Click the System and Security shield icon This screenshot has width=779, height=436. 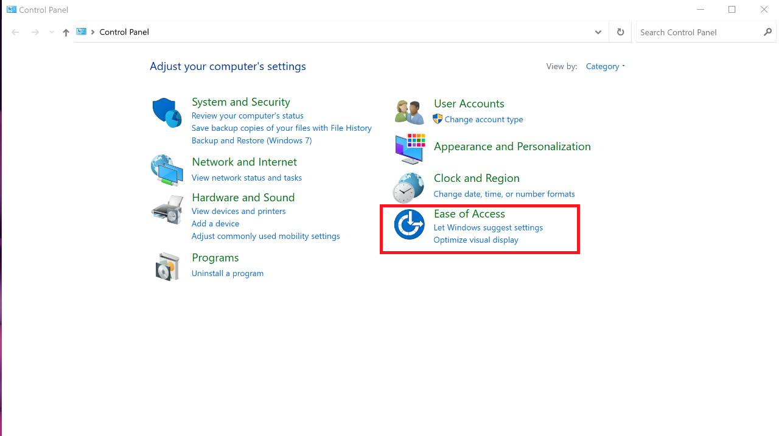(167, 112)
